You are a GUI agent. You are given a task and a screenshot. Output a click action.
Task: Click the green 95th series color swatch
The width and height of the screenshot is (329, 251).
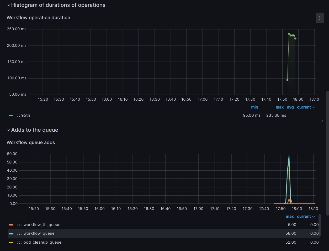coord(11,115)
